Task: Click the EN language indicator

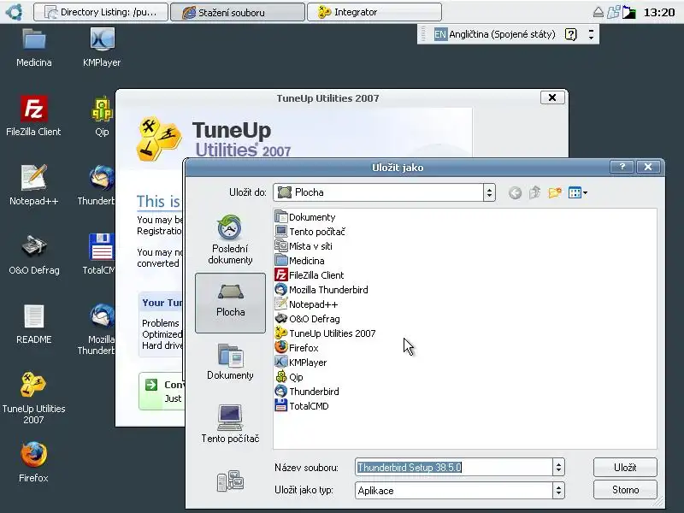Action: 440,34
